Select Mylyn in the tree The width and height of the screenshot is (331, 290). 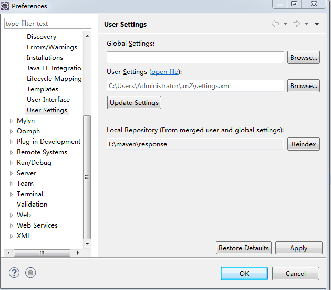[26, 121]
